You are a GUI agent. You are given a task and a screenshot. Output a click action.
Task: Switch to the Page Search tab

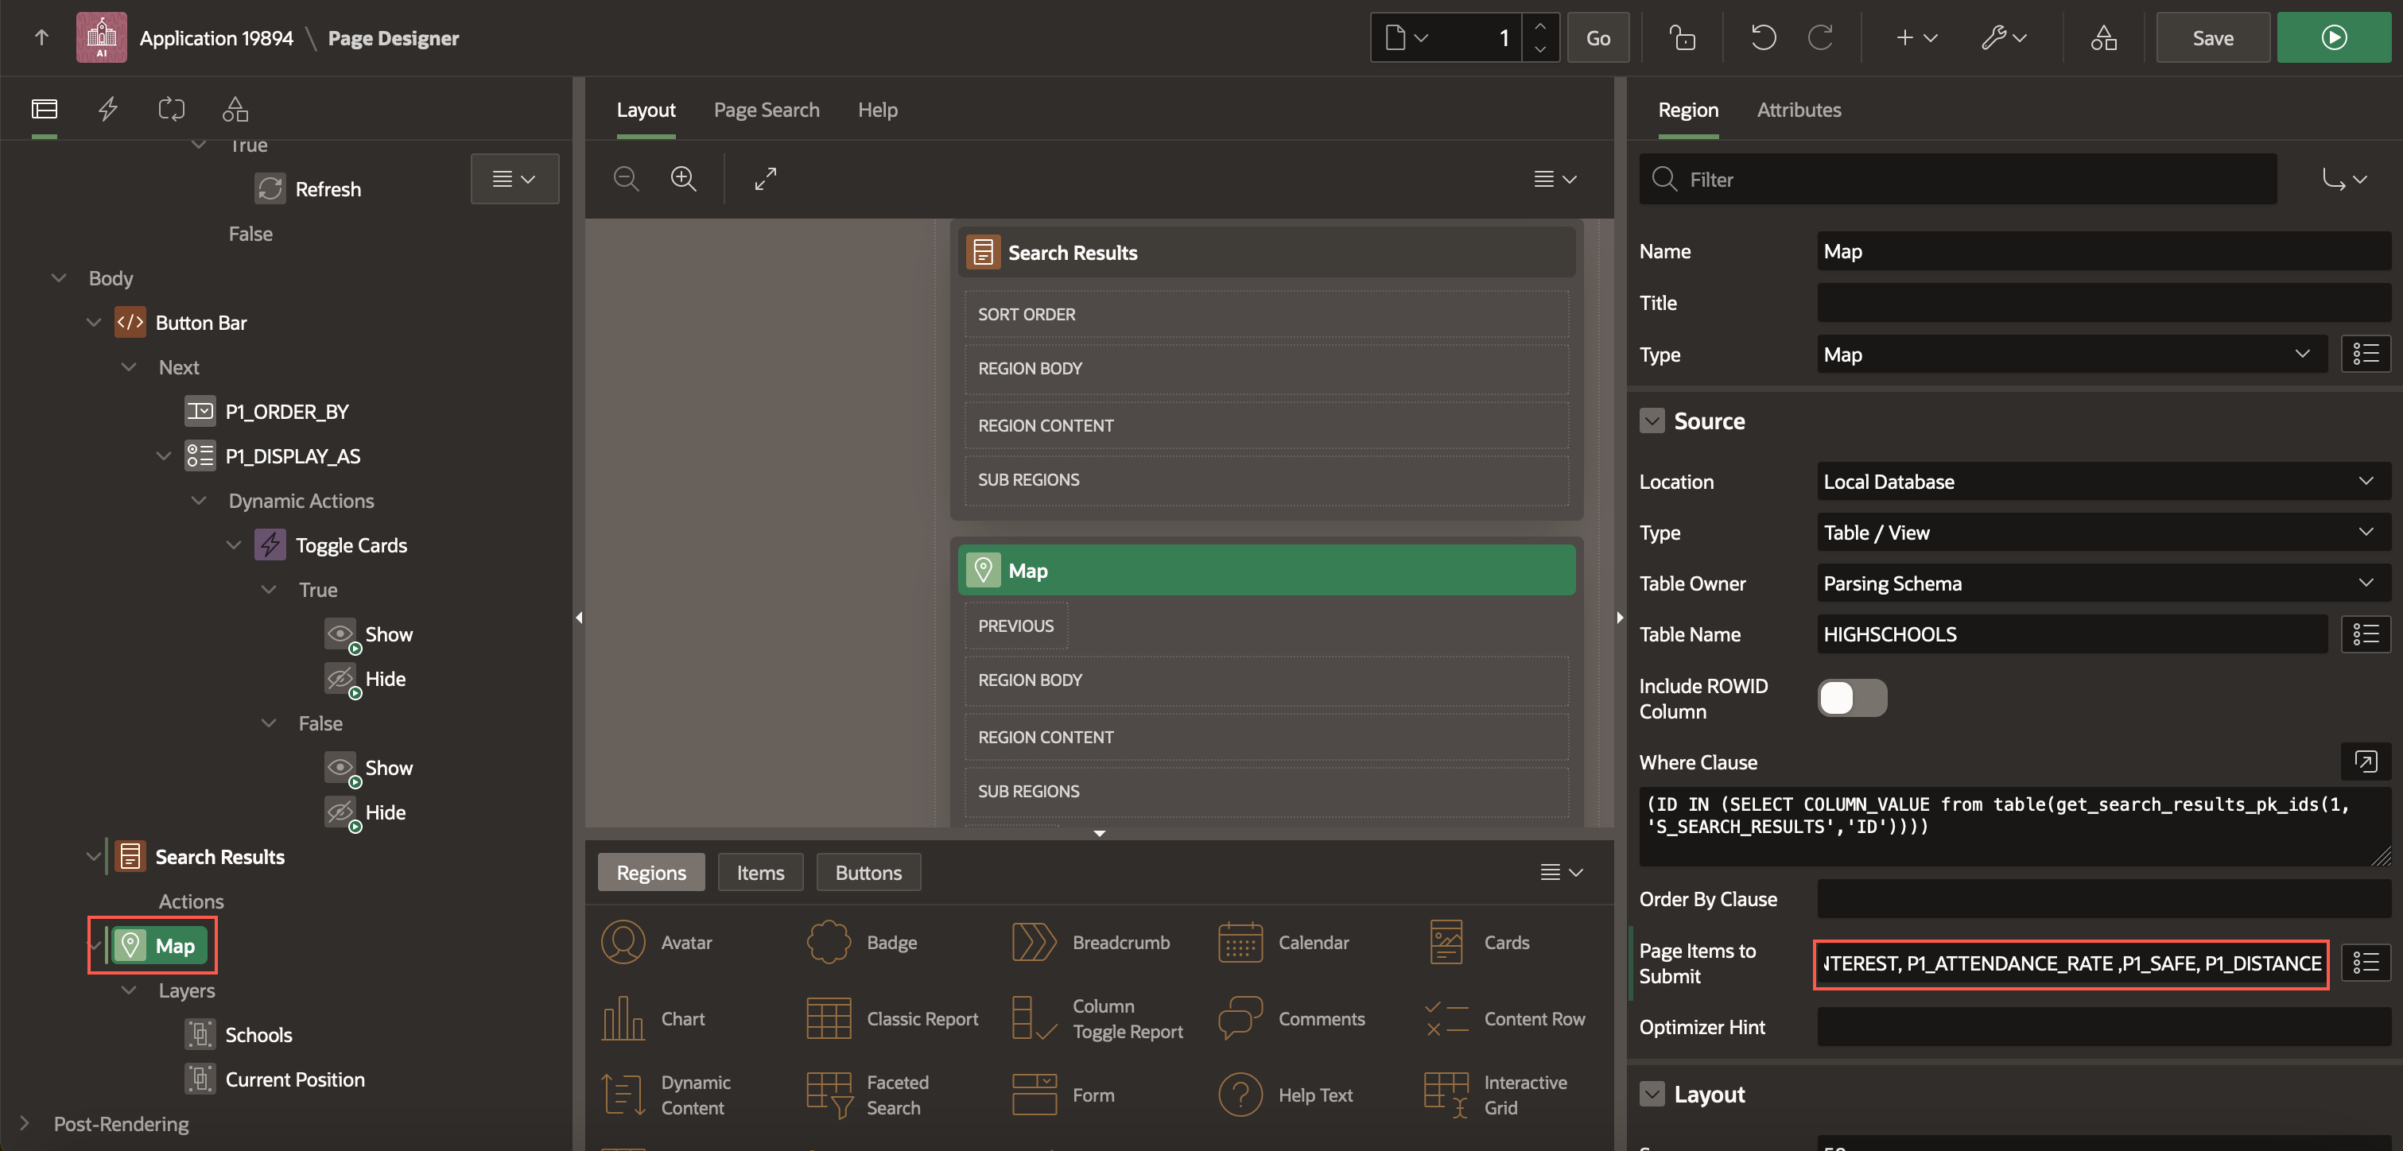coord(766,109)
